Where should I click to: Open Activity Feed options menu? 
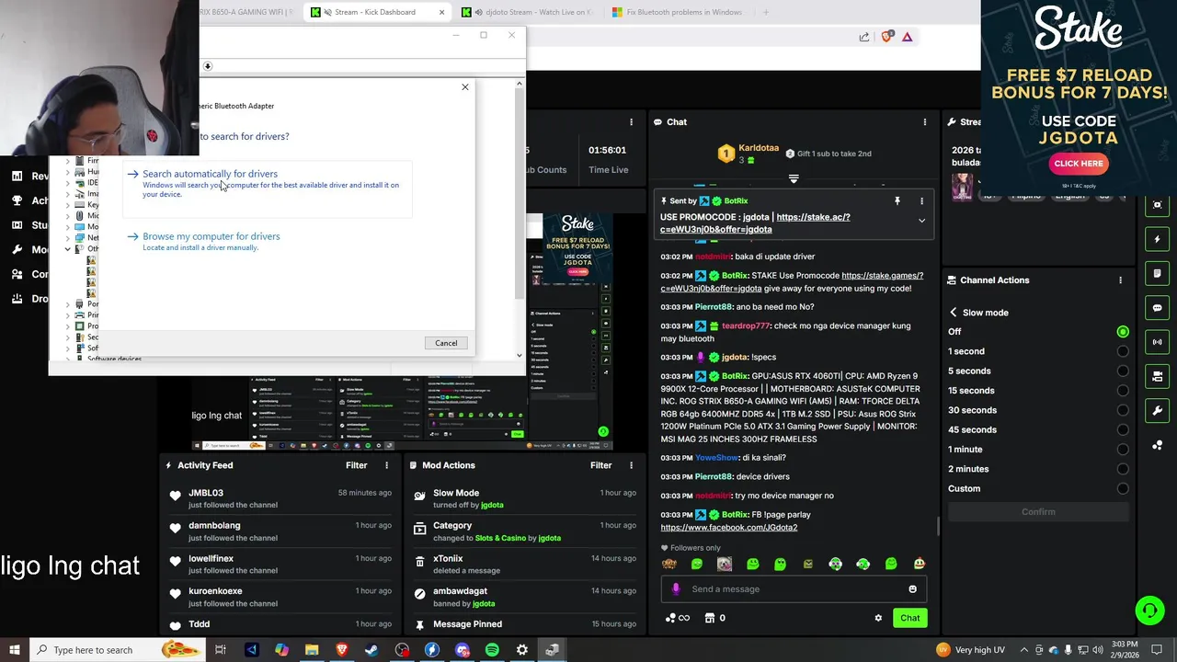(x=386, y=465)
